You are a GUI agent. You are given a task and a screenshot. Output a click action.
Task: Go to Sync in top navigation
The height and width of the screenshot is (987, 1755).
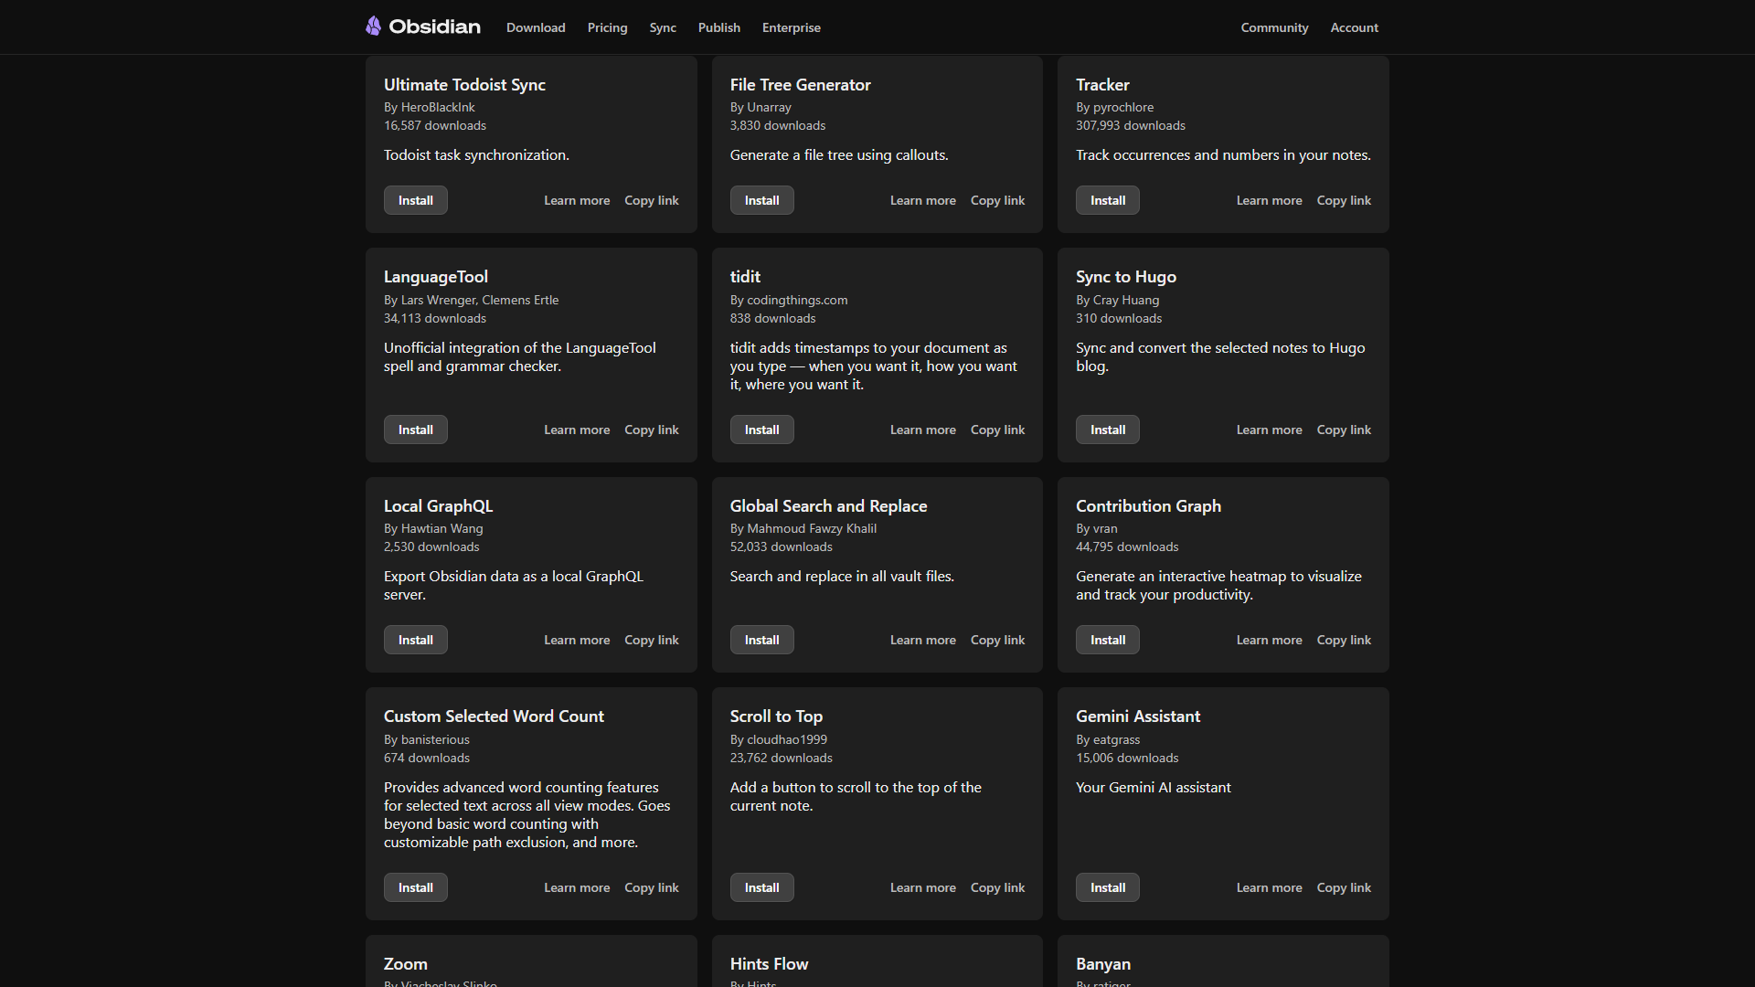click(x=663, y=27)
